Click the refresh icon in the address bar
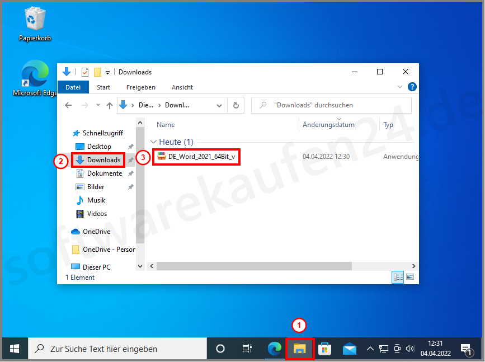The width and height of the screenshot is (485, 362). pyautogui.click(x=236, y=105)
